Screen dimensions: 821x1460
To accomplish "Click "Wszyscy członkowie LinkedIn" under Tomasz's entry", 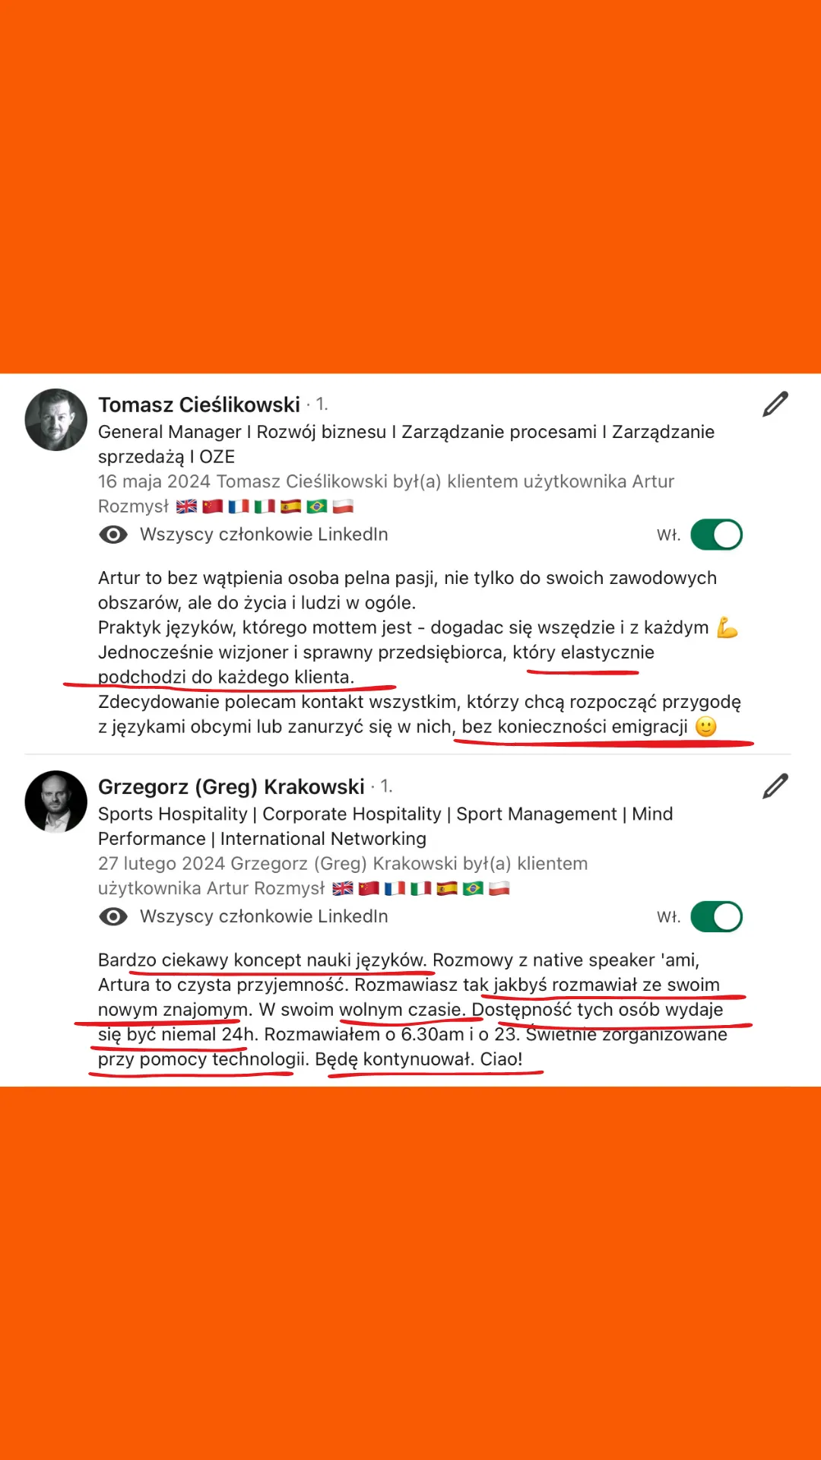I will click(x=264, y=535).
